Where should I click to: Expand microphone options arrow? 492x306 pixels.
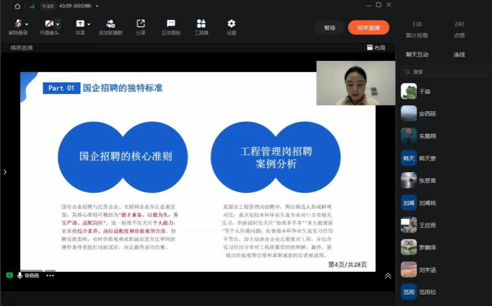point(27,24)
